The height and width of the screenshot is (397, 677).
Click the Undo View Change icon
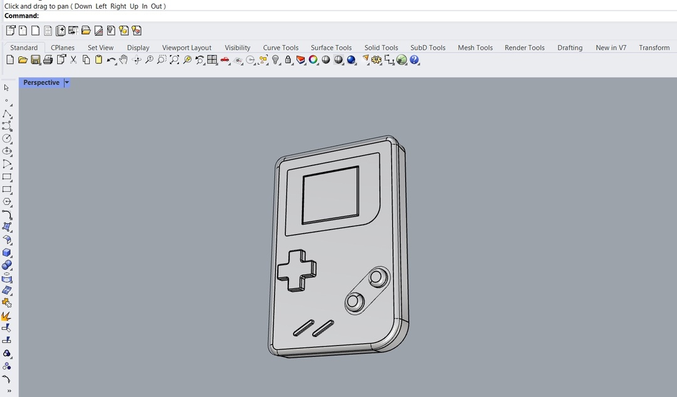pos(199,60)
